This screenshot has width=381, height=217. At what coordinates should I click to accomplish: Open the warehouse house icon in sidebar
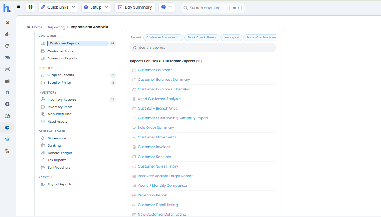(7, 92)
